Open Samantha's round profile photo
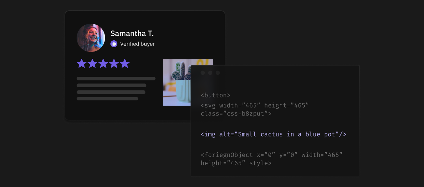The width and height of the screenshot is (424, 187). [x=91, y=38]
